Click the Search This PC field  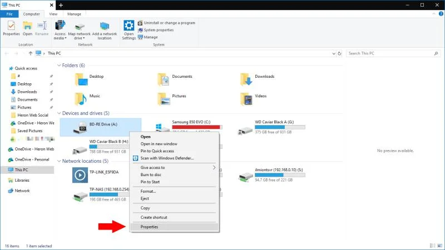[393, 53]
